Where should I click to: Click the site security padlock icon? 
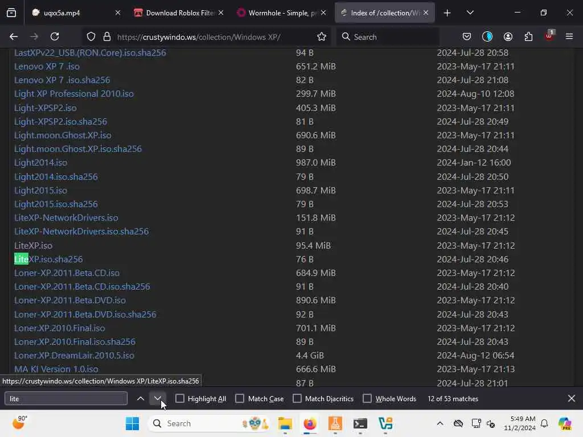(107, 36)
